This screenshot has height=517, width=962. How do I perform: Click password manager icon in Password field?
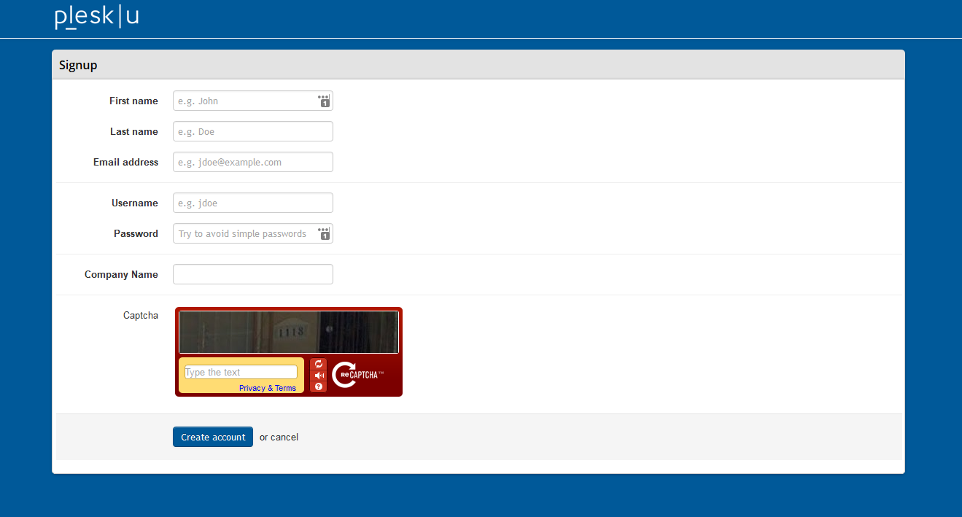pos(324,233)
